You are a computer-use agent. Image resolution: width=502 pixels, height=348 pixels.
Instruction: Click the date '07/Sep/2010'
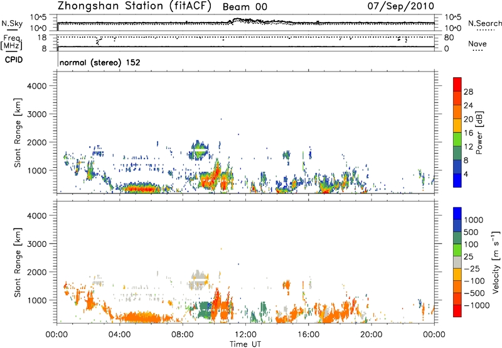pyautogui.click(x=401, y=6)
